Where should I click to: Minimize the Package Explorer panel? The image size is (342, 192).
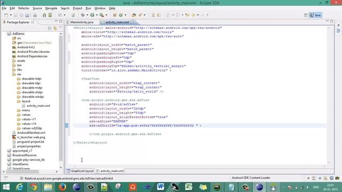click(x=56, y=21)
